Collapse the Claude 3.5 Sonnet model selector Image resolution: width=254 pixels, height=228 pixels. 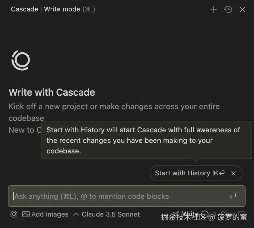pos(76,214)
